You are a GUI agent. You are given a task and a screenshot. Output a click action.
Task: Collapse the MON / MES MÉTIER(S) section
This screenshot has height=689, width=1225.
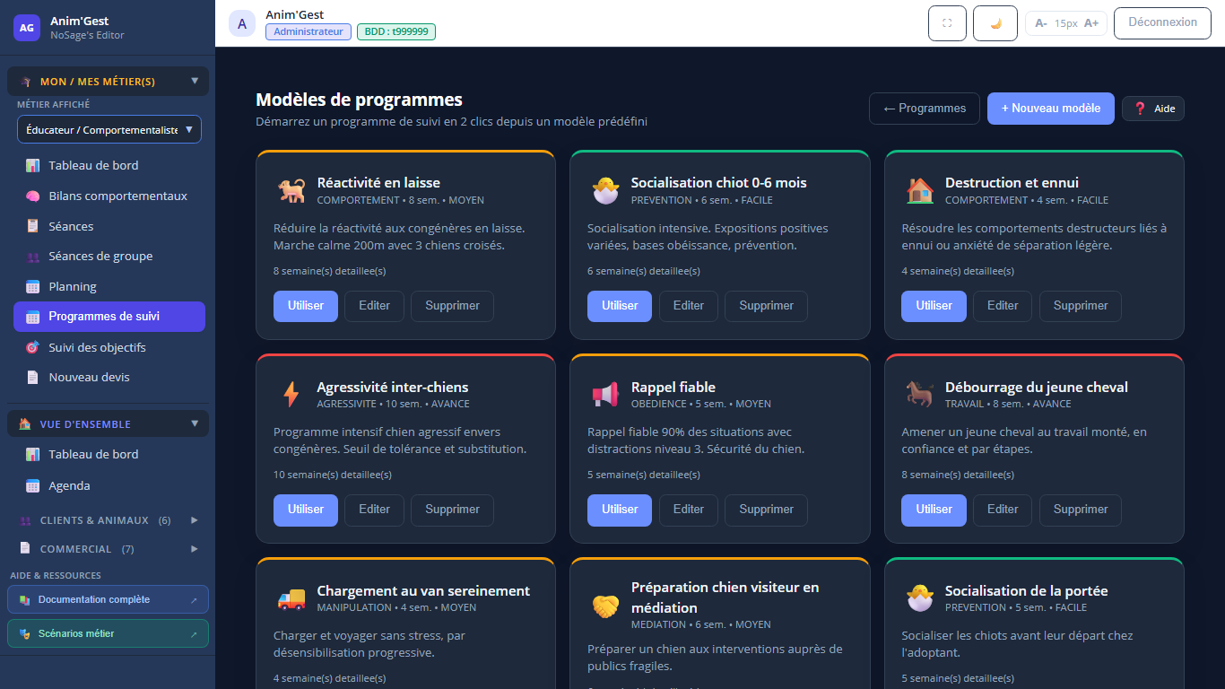tap(109, 81)
